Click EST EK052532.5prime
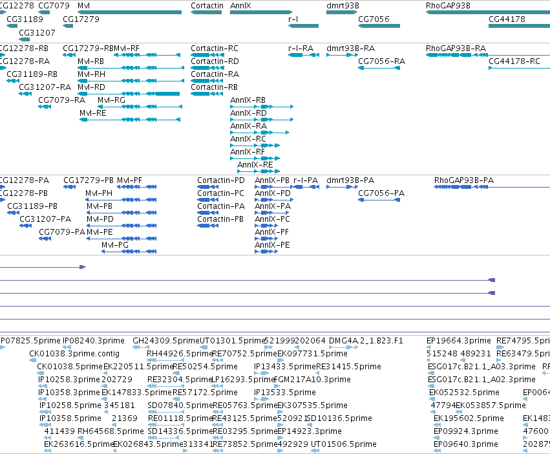 coord(464,392)
